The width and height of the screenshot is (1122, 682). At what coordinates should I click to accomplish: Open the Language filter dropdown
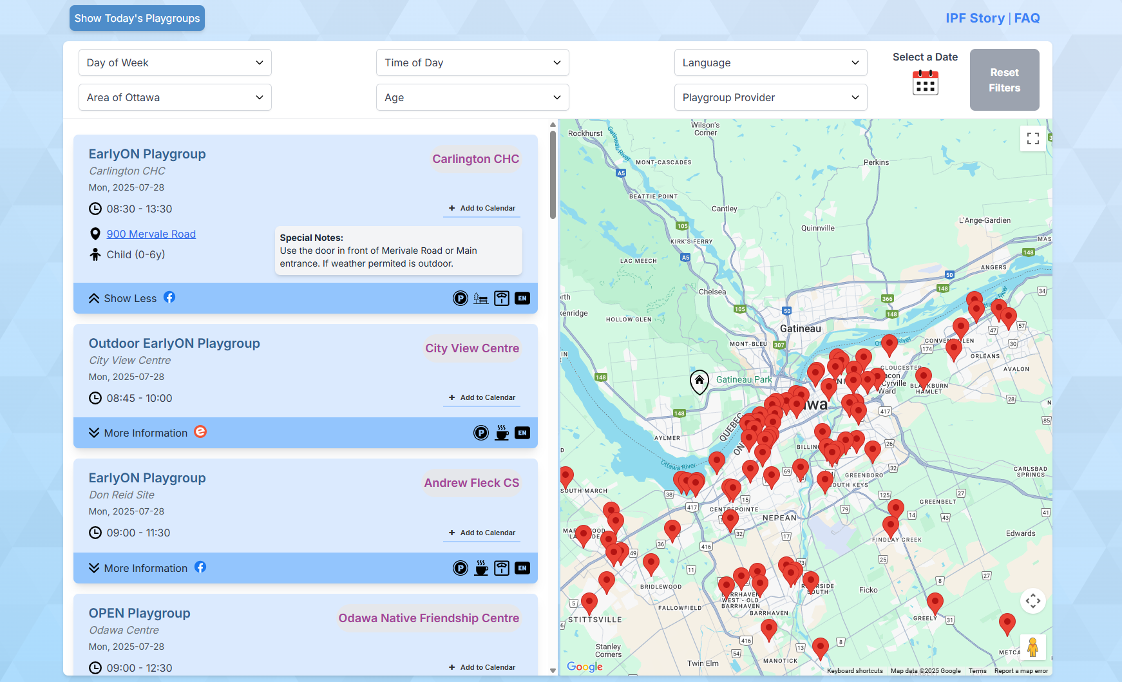(771, 62)
